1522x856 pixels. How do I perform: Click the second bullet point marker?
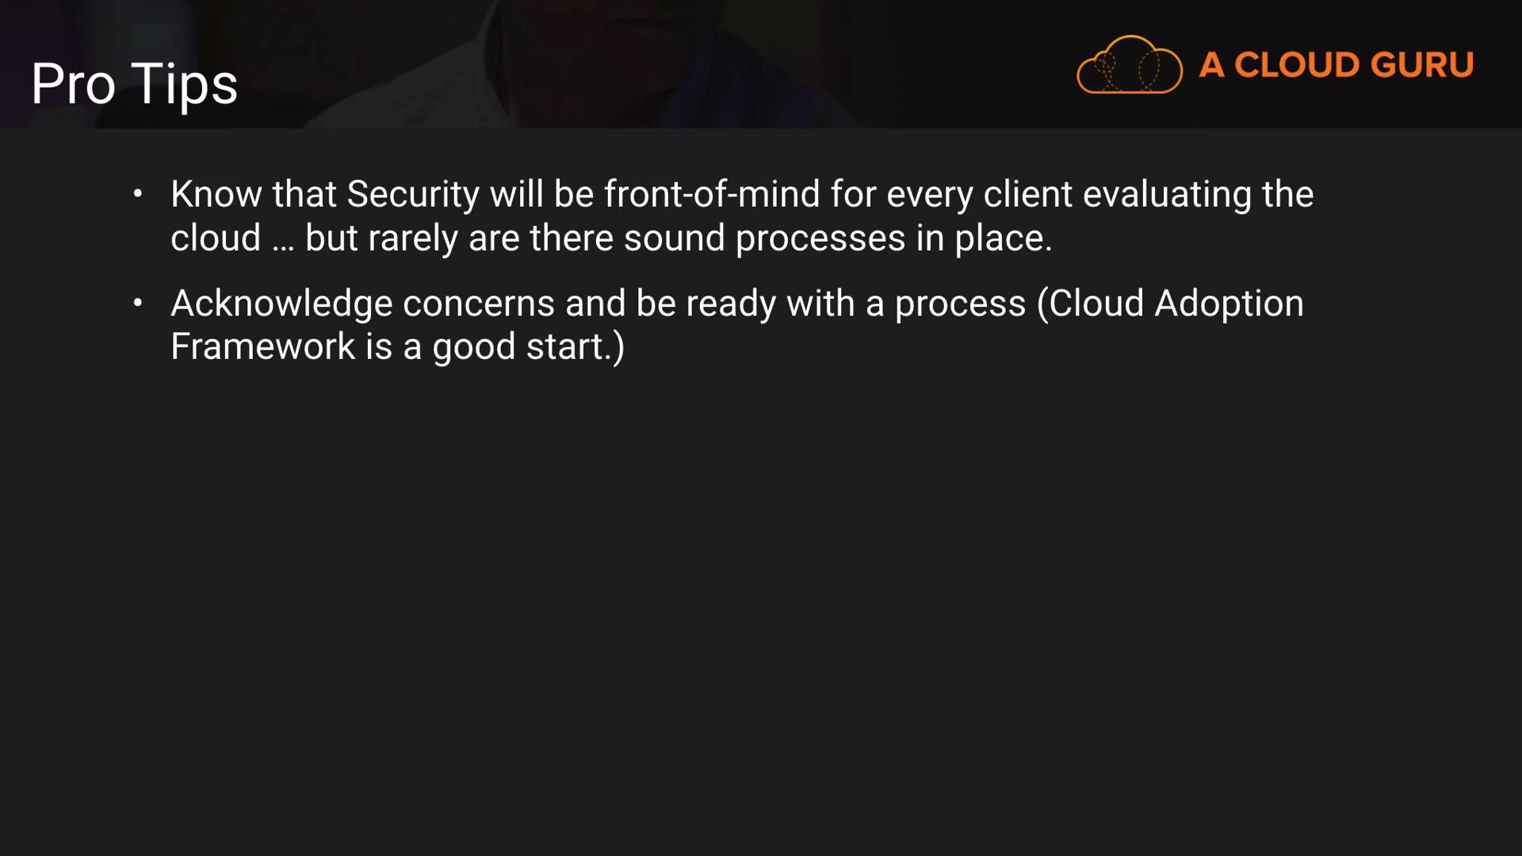(x=138, y=303)
